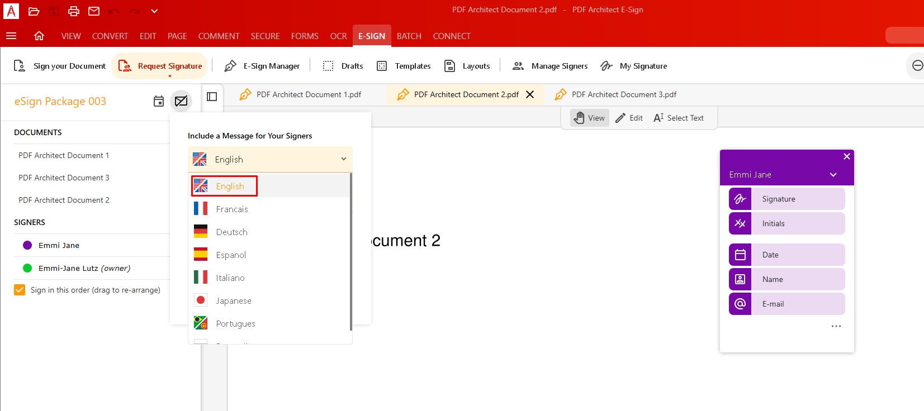Screen dimensions: 924x411
Task: Choose Francais from language list
Action: pos(270,209)
